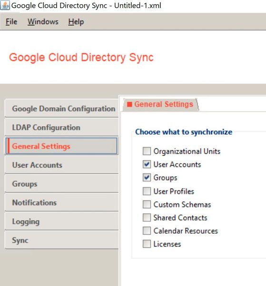This screenshot has height=286, width=266.
Task: Click the window title 'Untitled-1.xml' text
Action: tap(138, 5)
